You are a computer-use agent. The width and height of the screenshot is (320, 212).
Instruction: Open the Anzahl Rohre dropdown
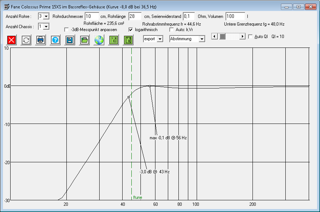[x=46, y=16]
